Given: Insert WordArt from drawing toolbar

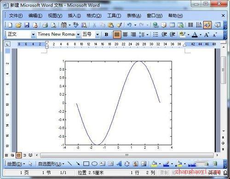Looking at the screenshot, I should [x=119, y=164].
